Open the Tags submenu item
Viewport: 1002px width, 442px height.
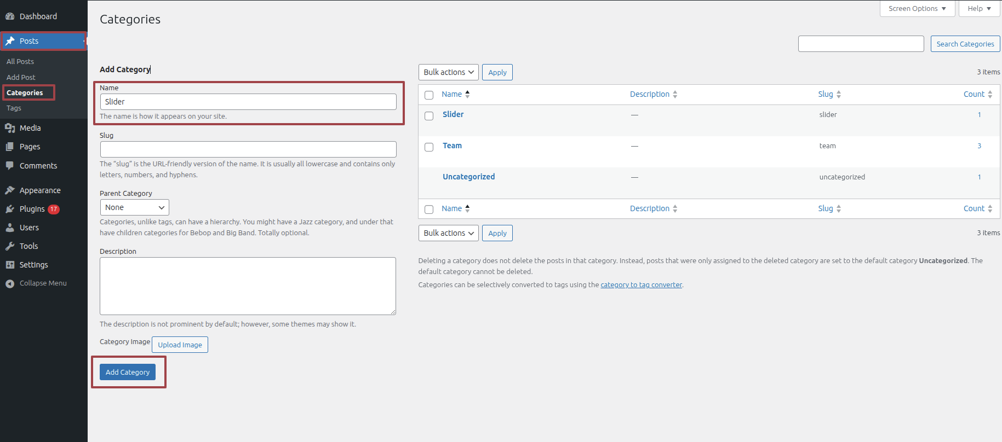tap(14, 108)
